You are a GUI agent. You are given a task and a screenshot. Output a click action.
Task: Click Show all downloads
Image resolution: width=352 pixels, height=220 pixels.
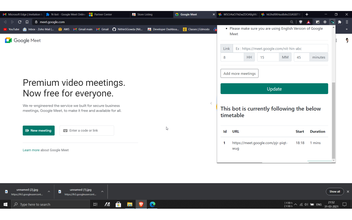pyautogui.click(x=335, y=192)
